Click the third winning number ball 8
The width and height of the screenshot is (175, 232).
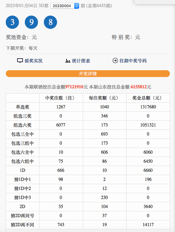[x=50, y=22]
